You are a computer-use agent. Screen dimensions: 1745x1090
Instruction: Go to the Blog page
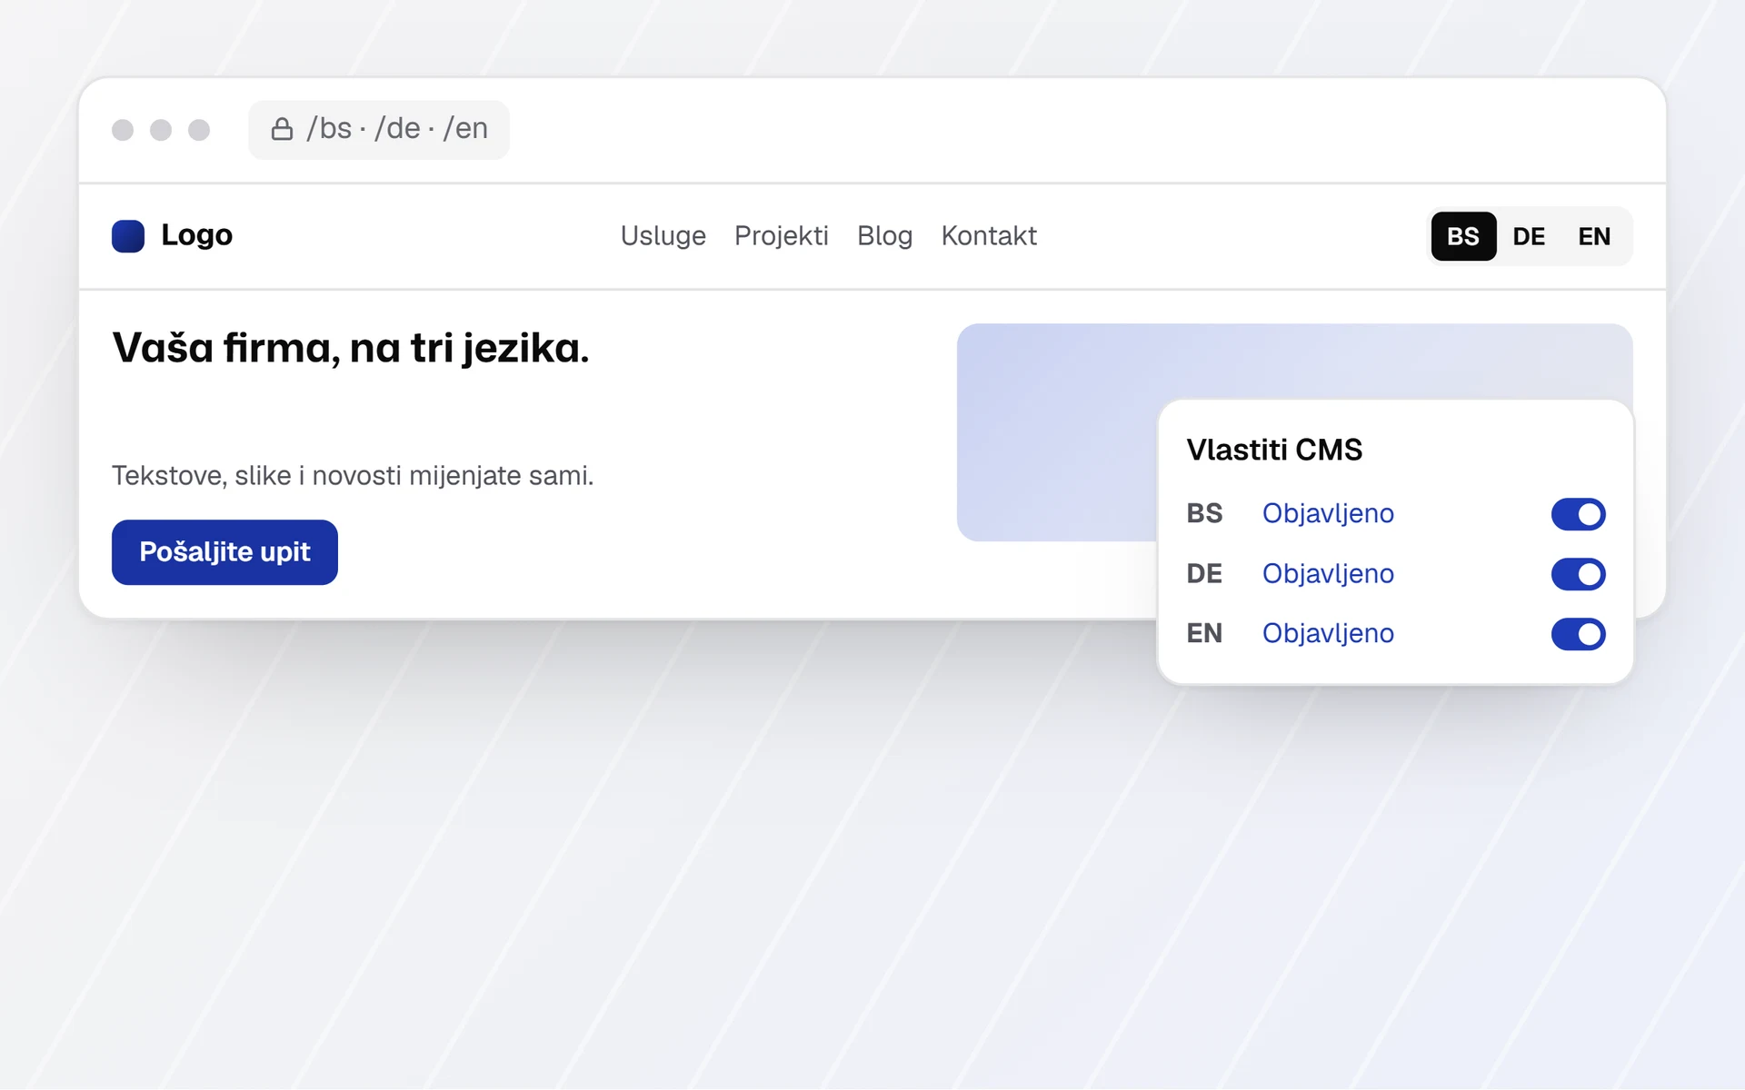pos(884,236)
